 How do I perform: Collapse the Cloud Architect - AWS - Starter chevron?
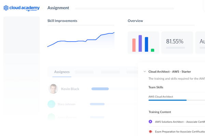[145, 71]
